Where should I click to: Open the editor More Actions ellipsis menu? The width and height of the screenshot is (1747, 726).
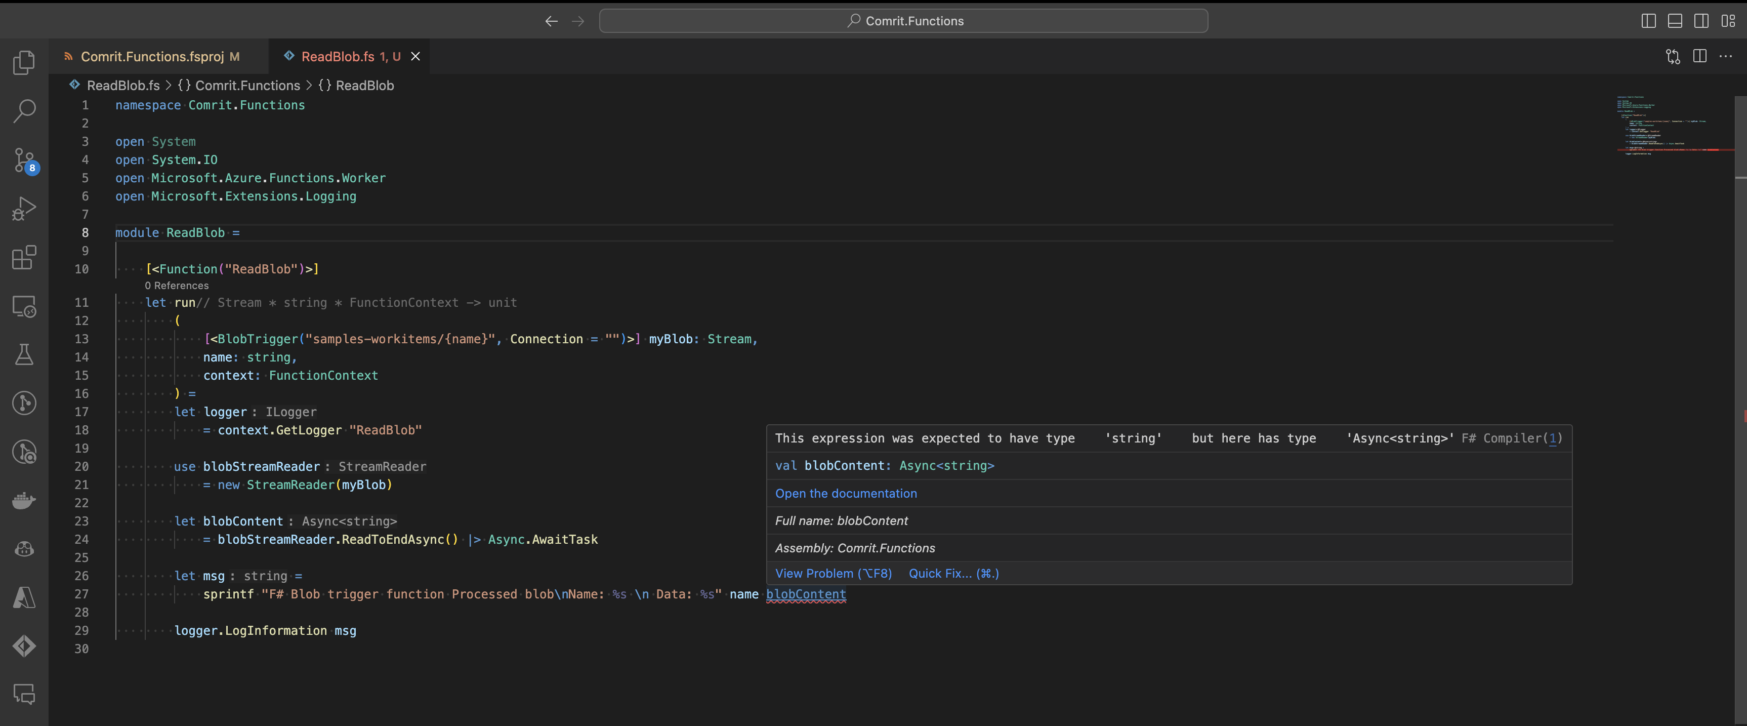(x=1725, y=56)
